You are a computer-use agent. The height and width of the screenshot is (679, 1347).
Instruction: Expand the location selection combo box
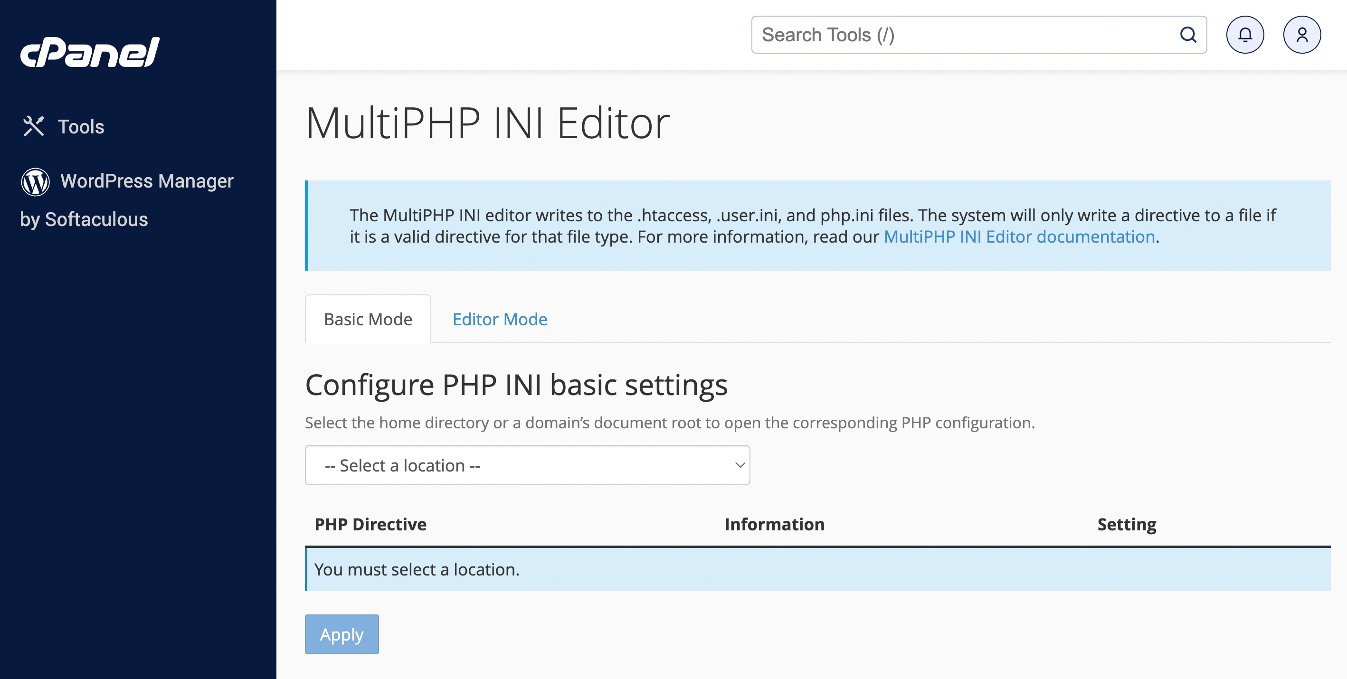527,465
